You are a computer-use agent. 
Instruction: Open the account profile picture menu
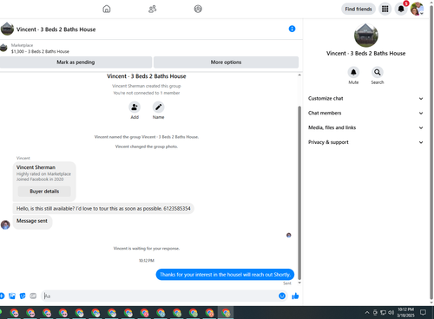click(x=417, y=9)
